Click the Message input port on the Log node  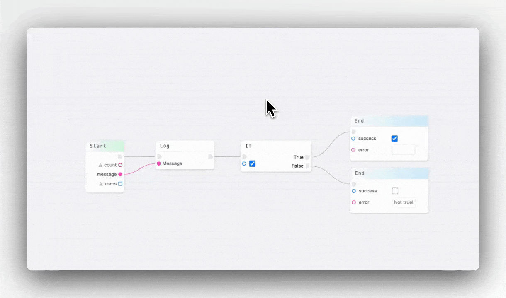(158, 163)
